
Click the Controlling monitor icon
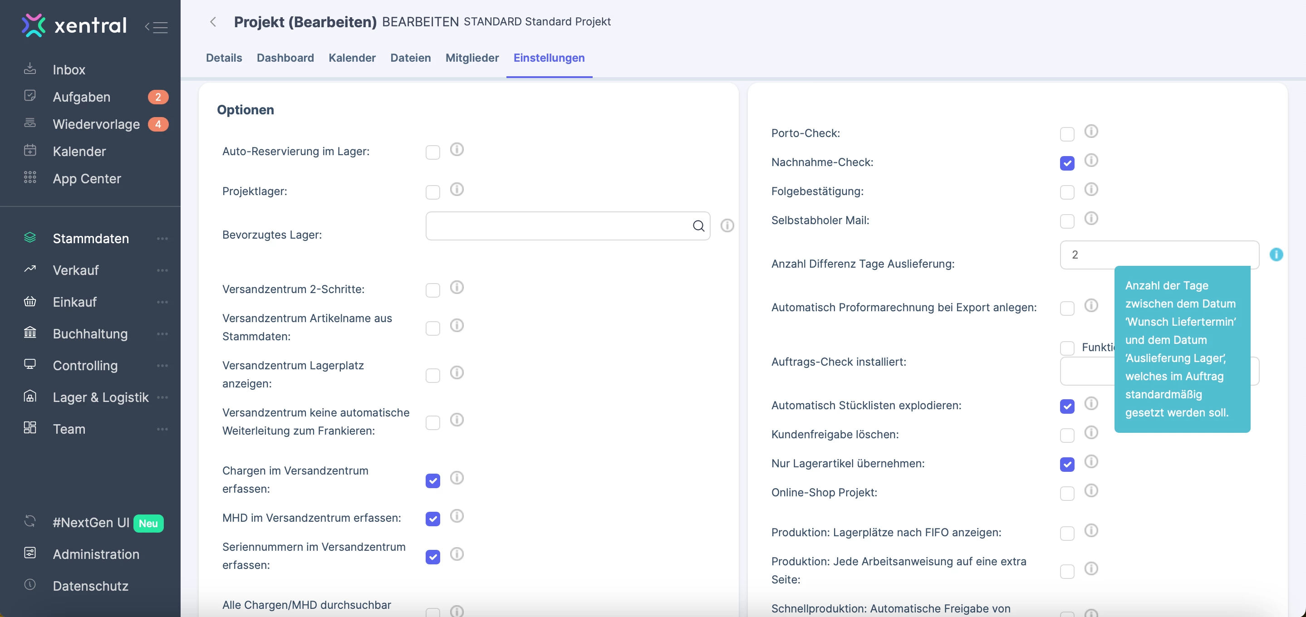(x=30, y=364)
